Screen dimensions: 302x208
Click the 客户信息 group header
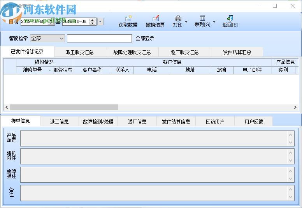(172, 62)
